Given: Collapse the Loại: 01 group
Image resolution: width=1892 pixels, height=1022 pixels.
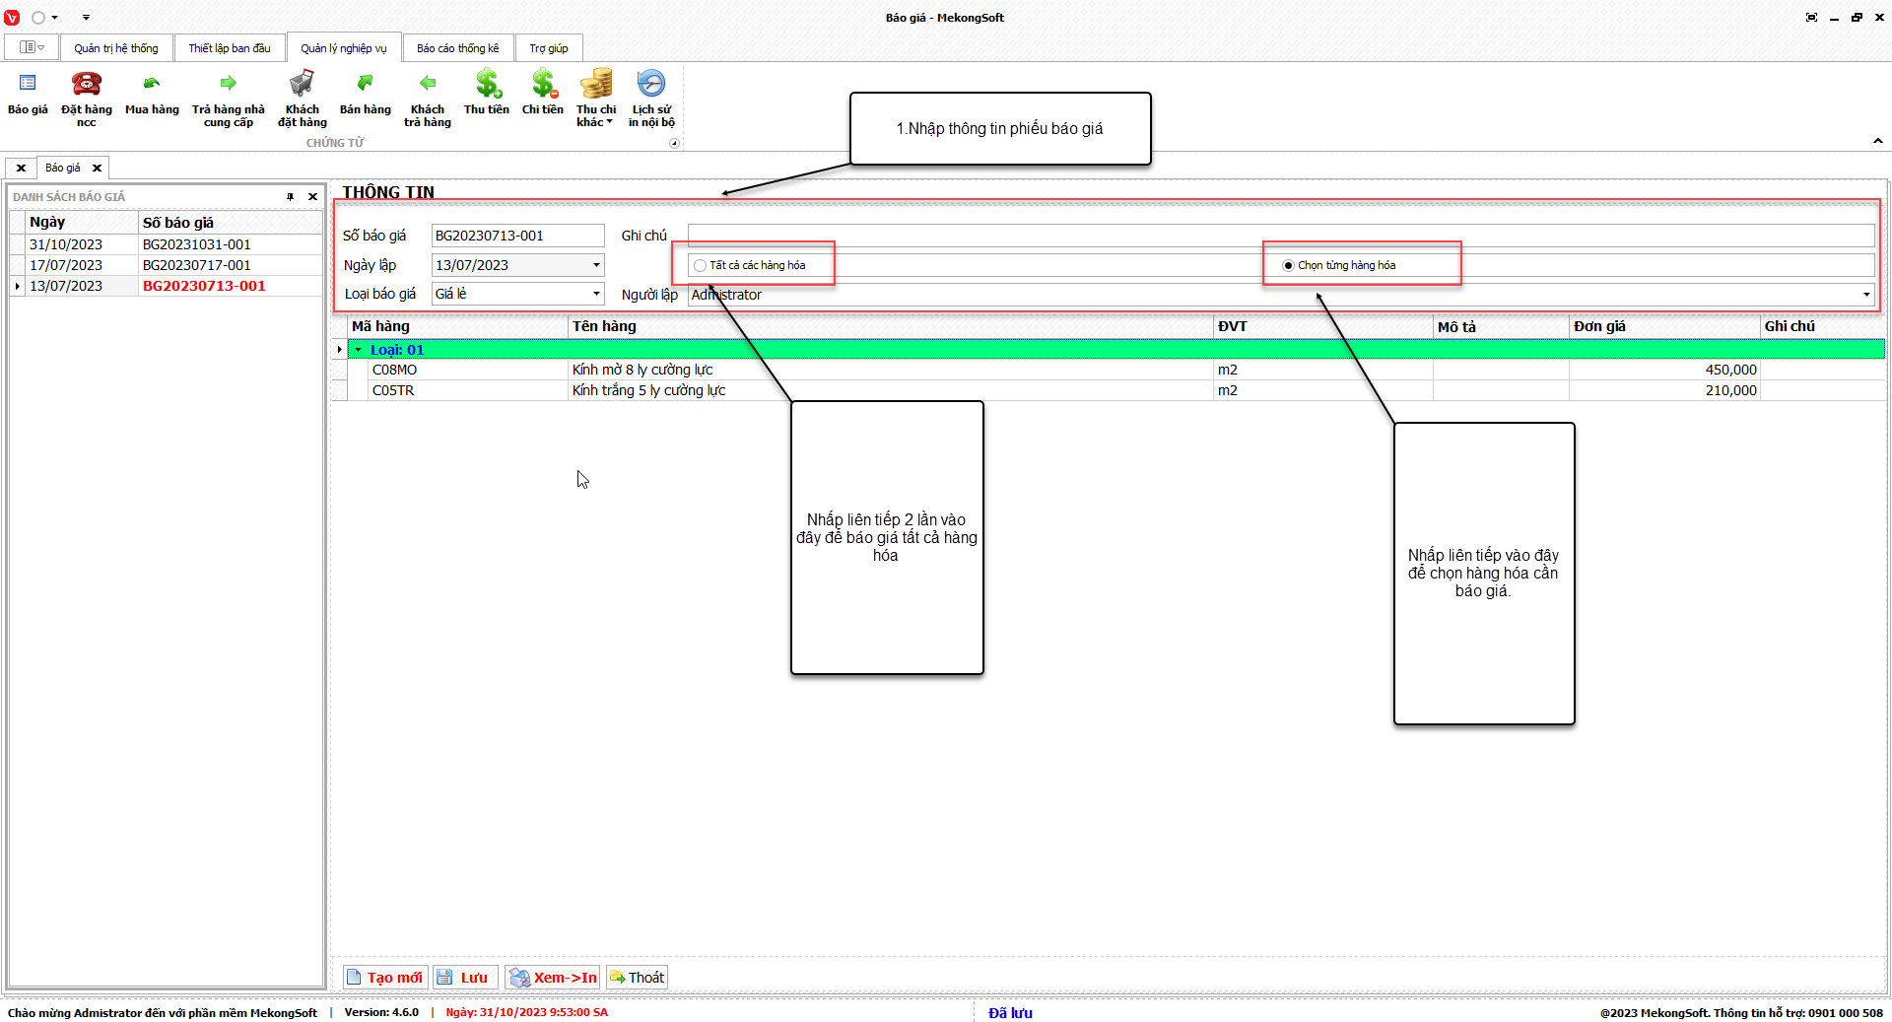Looking at the screenshot, I should 359,350.
